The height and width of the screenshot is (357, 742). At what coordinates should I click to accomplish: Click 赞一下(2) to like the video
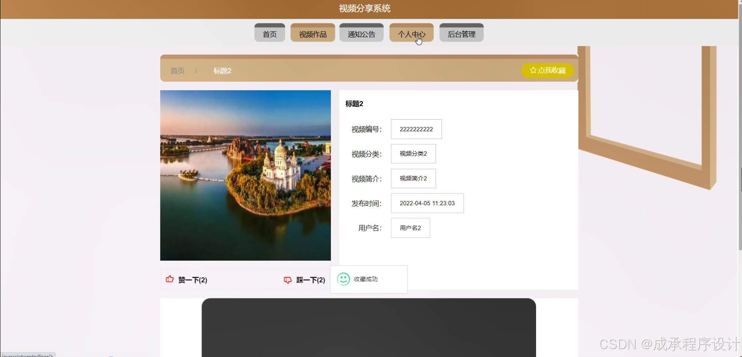(193, 279)
